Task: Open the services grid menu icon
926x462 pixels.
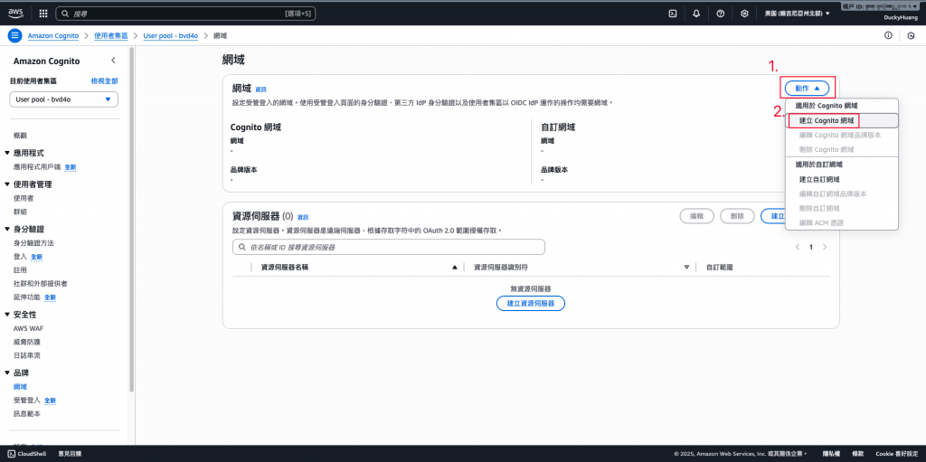Action: click(x=43, y=13)
